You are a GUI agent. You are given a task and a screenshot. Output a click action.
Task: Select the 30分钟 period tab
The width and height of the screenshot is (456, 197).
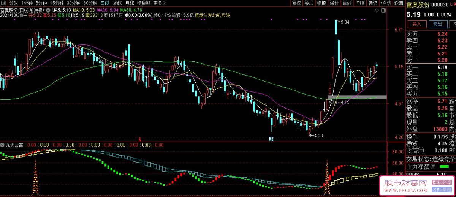(x=73, y=3)
